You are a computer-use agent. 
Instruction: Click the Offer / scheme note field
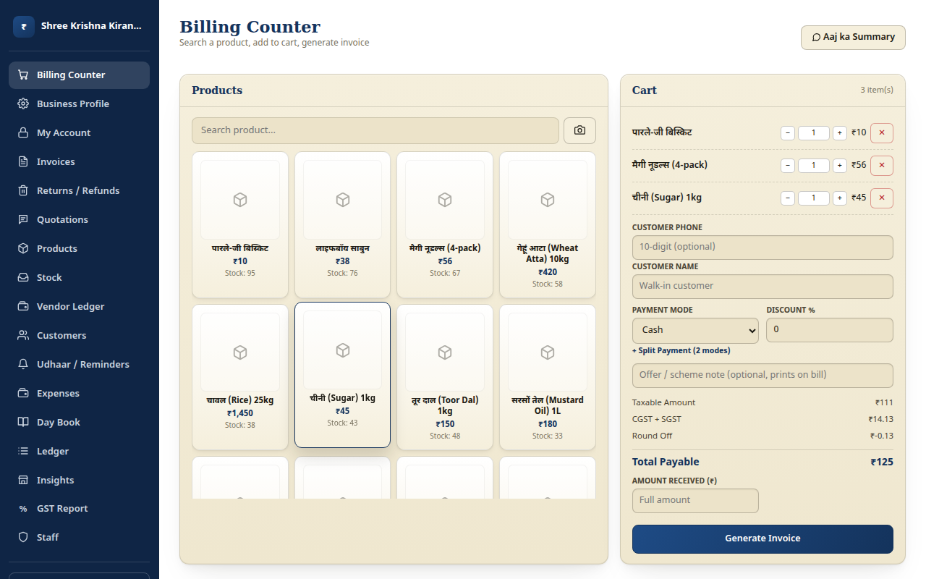[x=763, y=375]
